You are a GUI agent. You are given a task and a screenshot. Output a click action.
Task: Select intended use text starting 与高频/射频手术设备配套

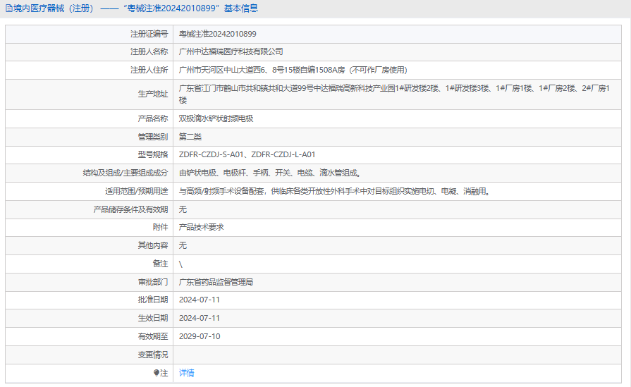coord(334,192)
